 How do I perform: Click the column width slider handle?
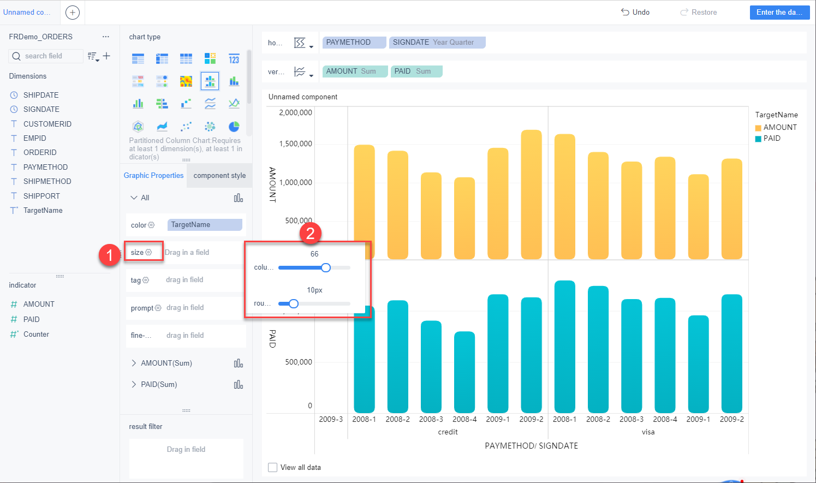coord(326,267)
